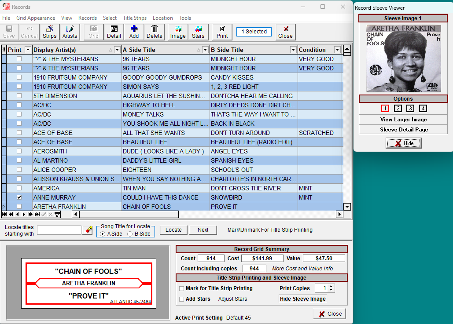The image size is (453, 324).
Task: Open the Strips tool
Action: pyautogui.click(x=49, y=32)
